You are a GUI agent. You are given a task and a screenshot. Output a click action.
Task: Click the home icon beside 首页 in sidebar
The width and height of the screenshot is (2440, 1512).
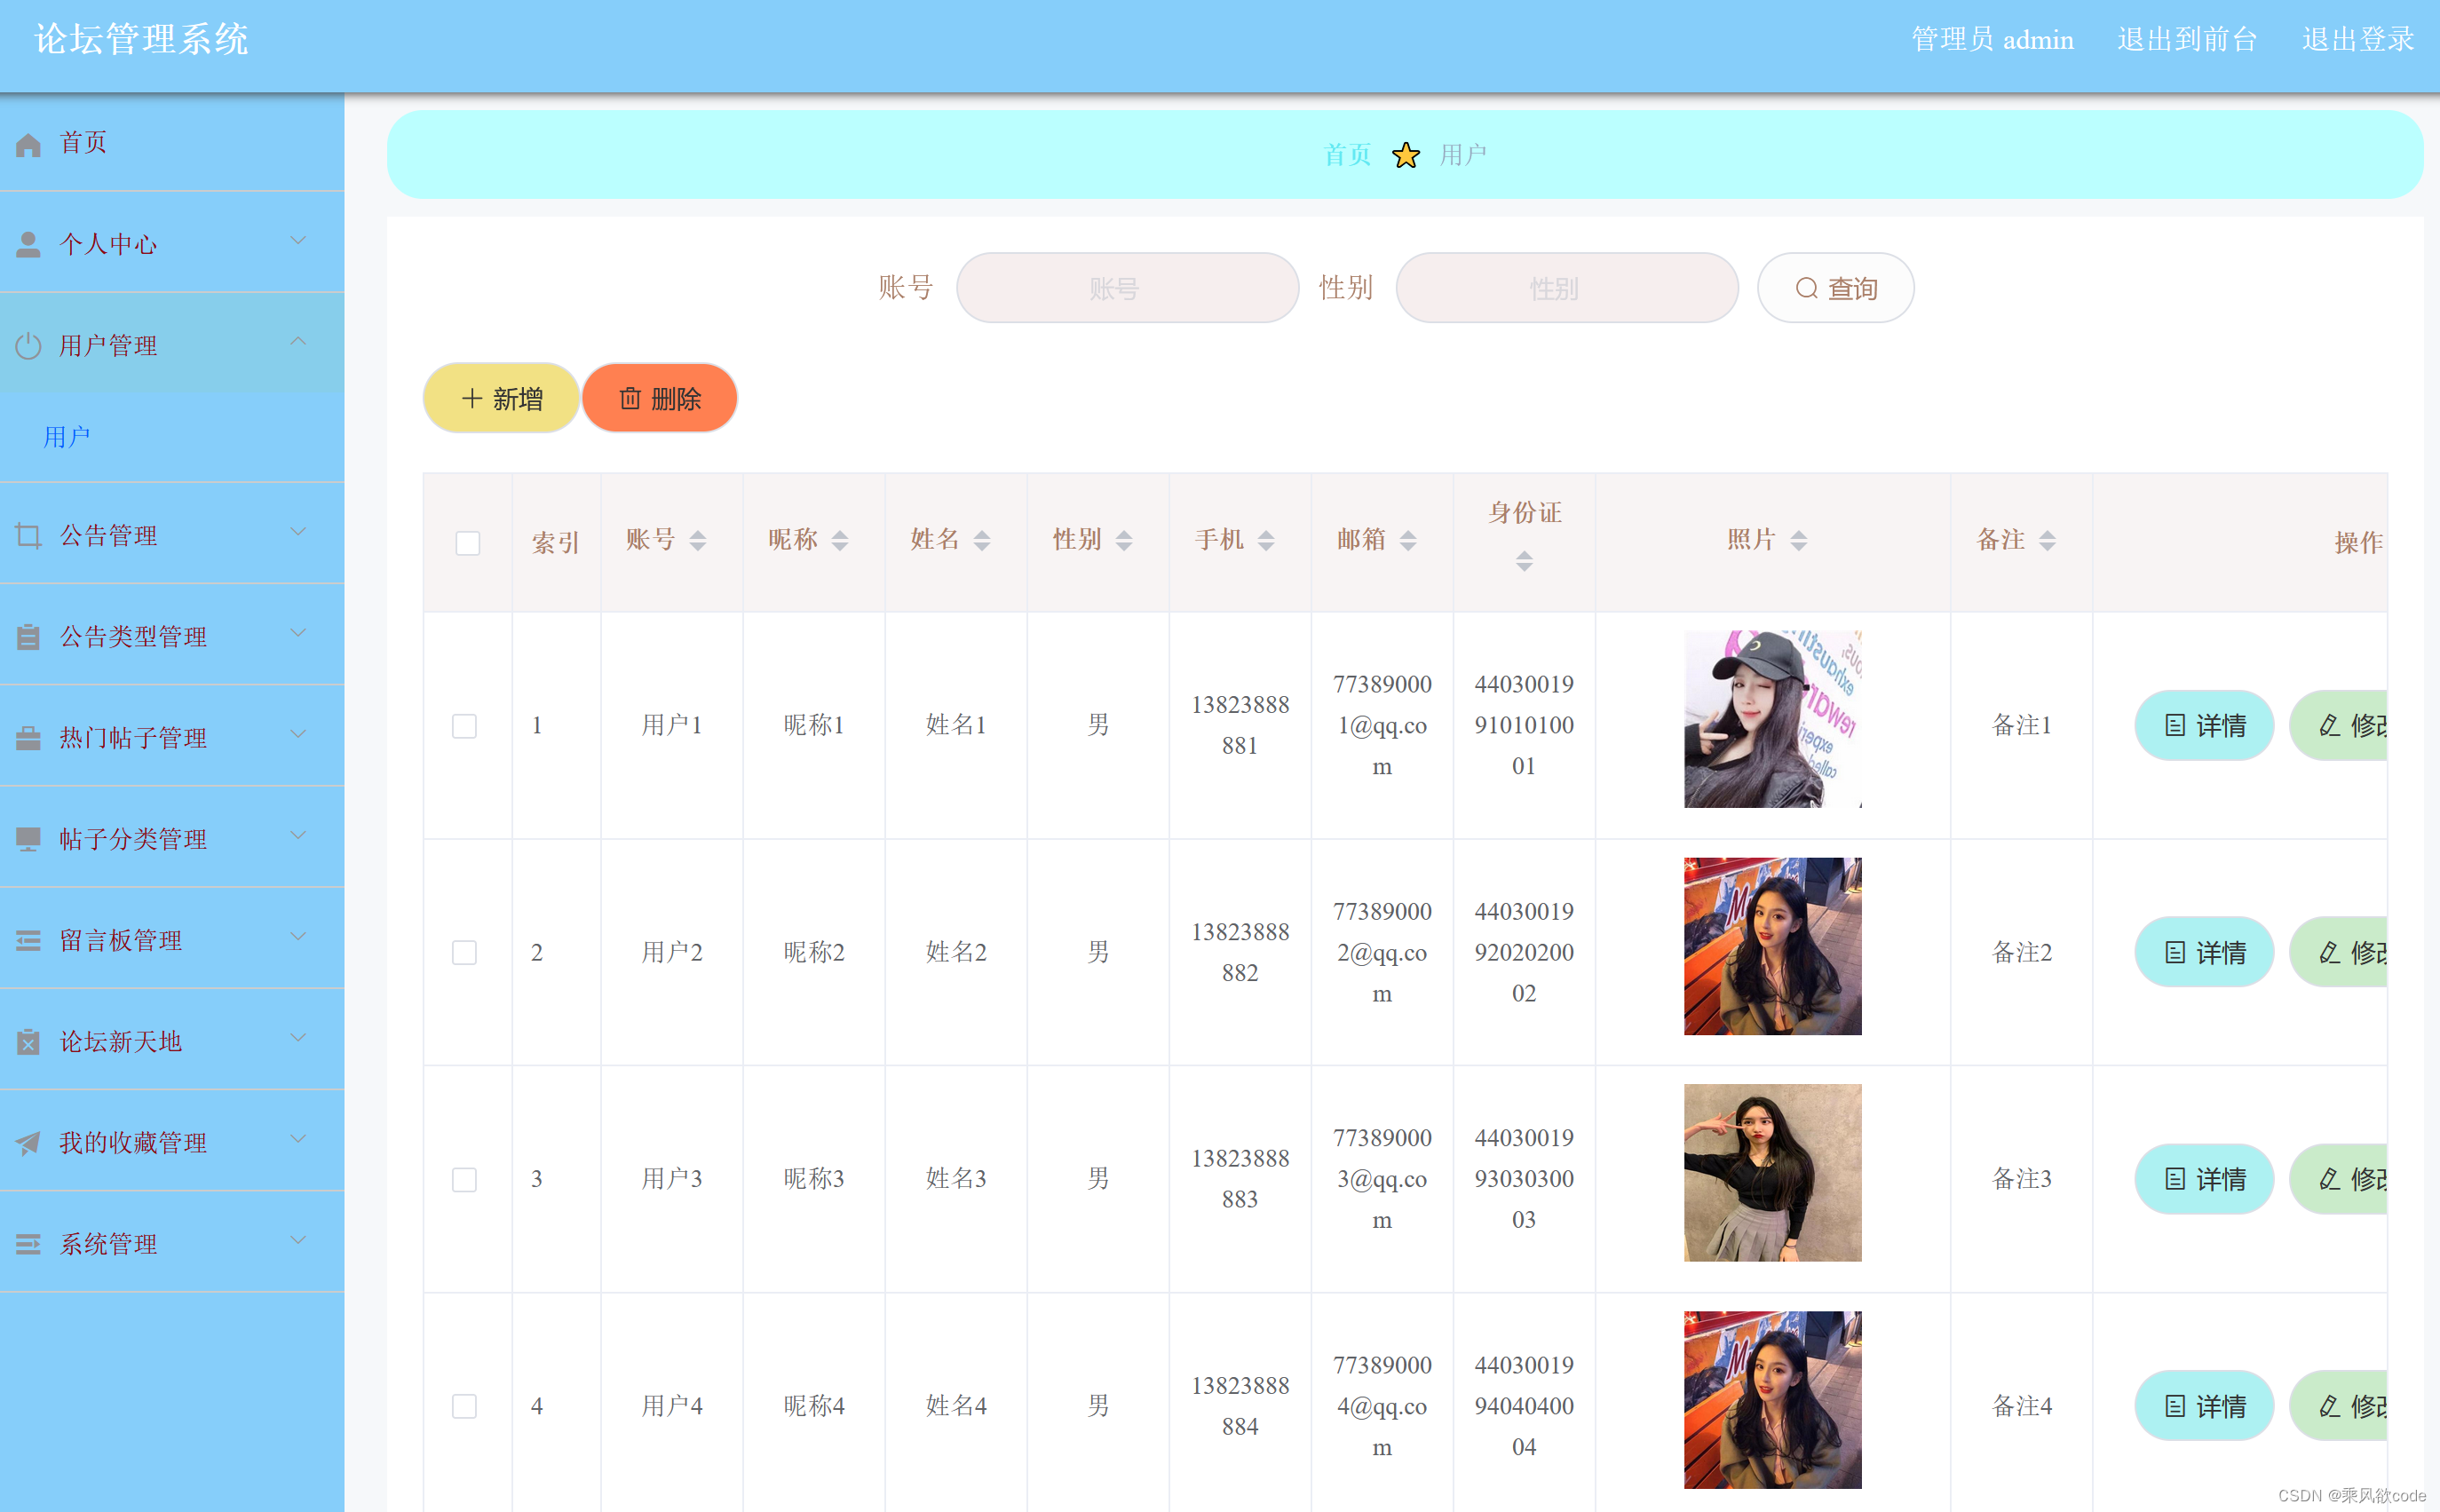(28, 145)
